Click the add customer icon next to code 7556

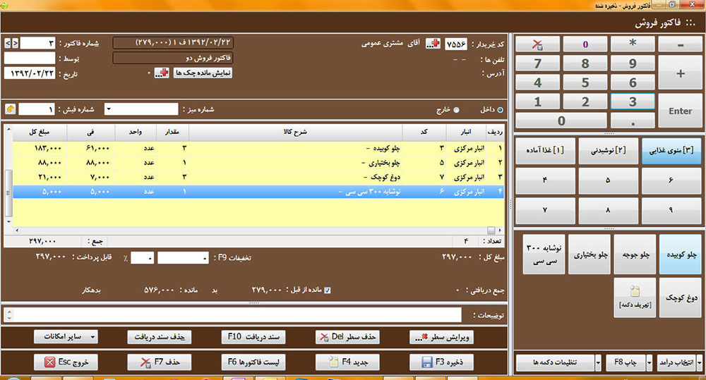(x=433, y=44)
